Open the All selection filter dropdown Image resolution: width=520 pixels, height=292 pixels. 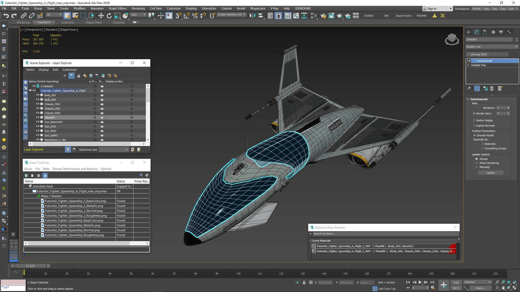click(54, 15)
